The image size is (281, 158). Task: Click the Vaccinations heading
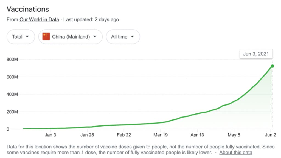pos(28,9)
